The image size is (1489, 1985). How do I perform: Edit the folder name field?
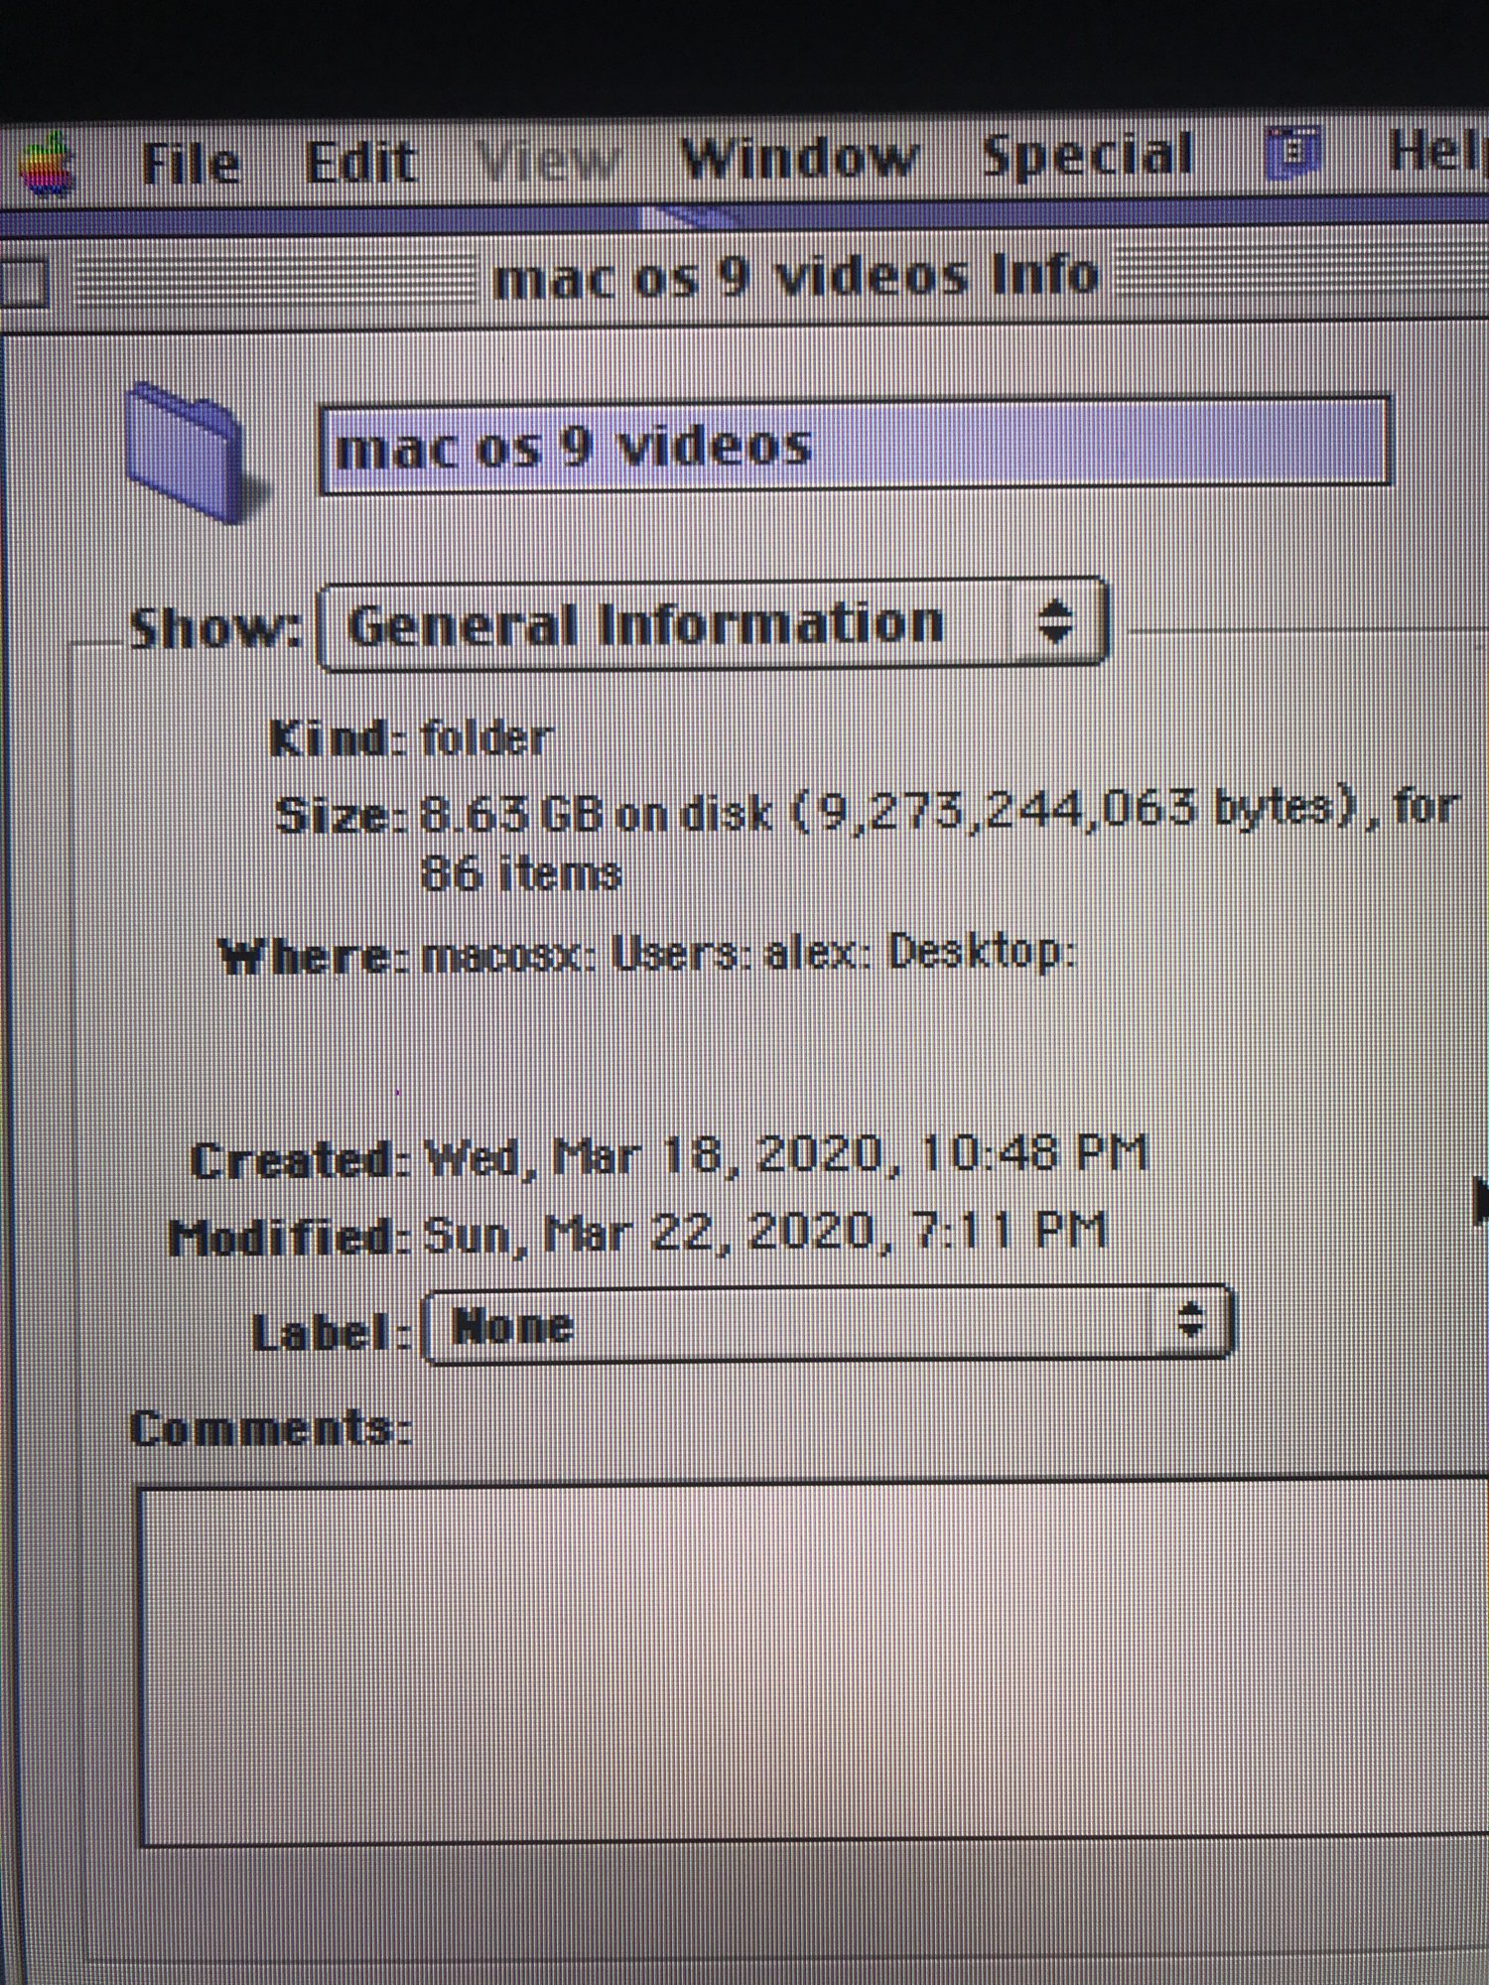[x=854, y=444]
